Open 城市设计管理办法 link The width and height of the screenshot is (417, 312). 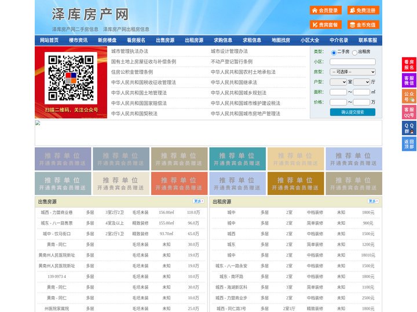click(x=229, y=51)
